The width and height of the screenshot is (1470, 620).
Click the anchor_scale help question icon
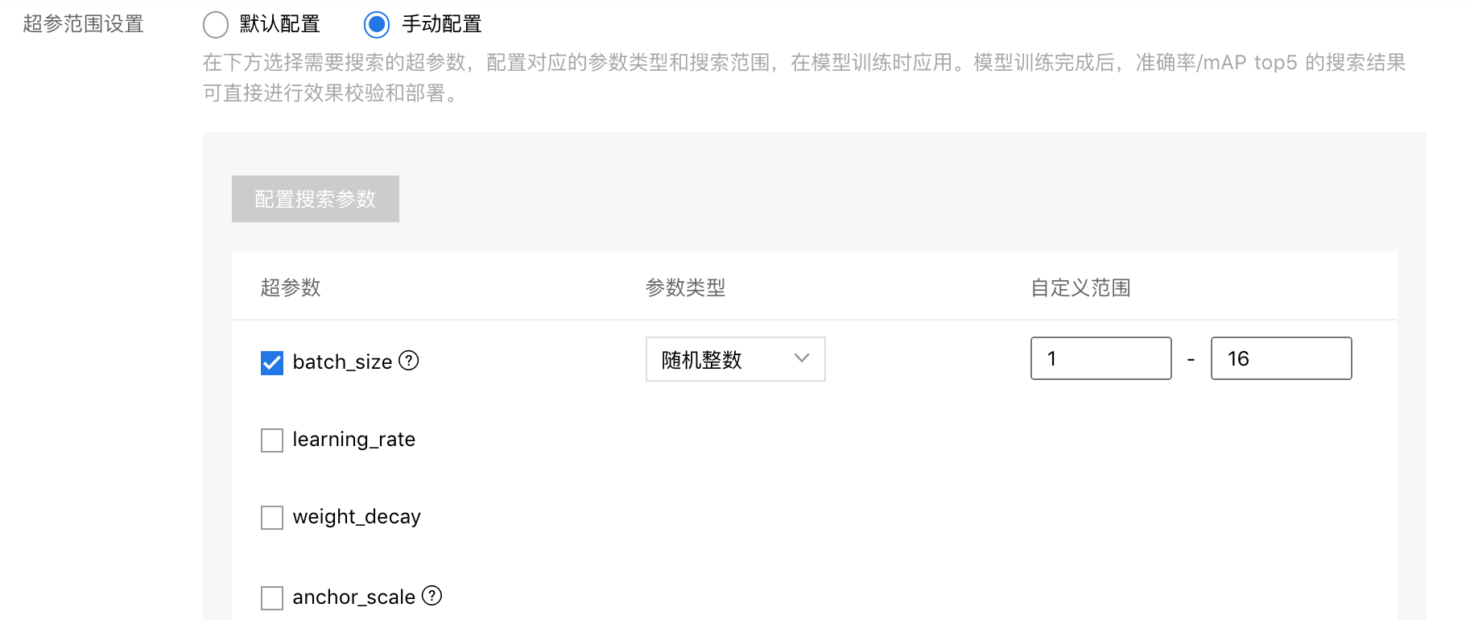[432, 596]
